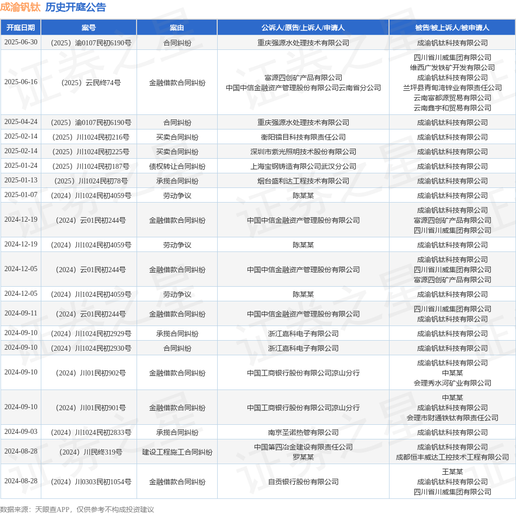
Task: Select 上海宝钢铸造有限公司武汉分公司 cell
Action: [x=303, y=166]
